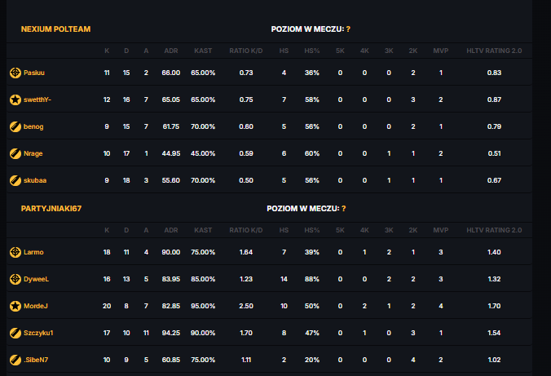Click the icon beside Szczyku1
The width and height of the screenshot is (551, 376).
(x=15, y=333)
